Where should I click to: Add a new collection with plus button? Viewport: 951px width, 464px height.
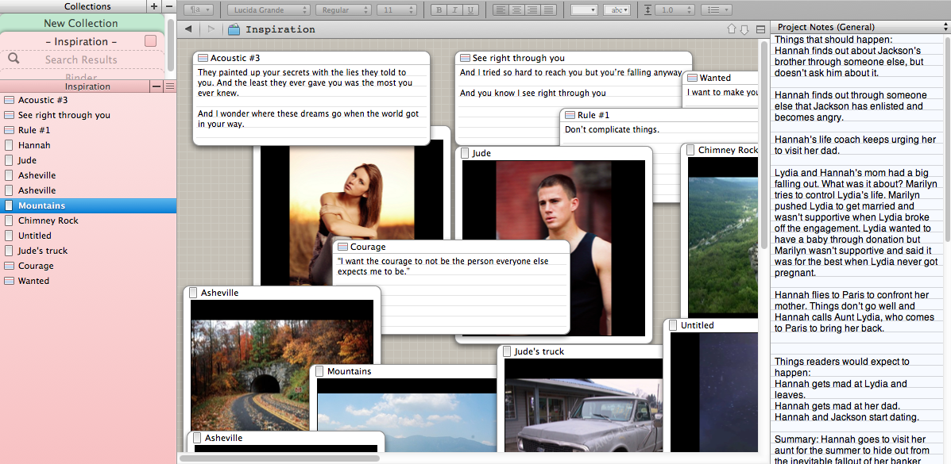tap(154, 6)
